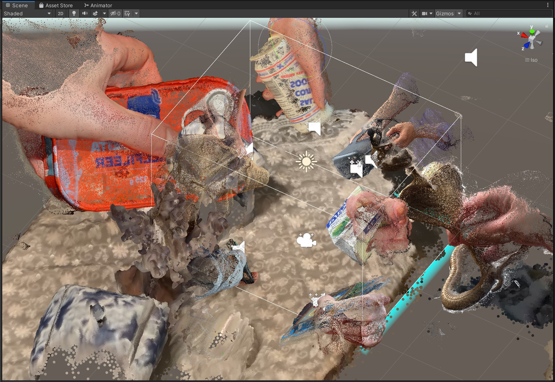
Task: Switch to the Animator tab
Action: 98,5
